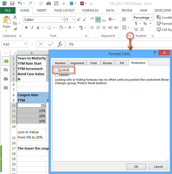Expand the Name Box dropdown arrow
The width and height of the screenshot is (172, 174).
pyautogui.click(x=26, y=44)
